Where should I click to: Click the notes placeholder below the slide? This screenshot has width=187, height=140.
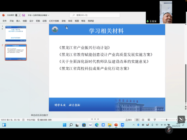click(40, 115)
